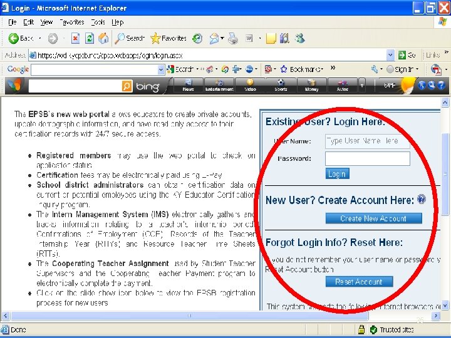Click the PDF icon on the Google toolbar
451x338 pixels.
coord(437,69)
